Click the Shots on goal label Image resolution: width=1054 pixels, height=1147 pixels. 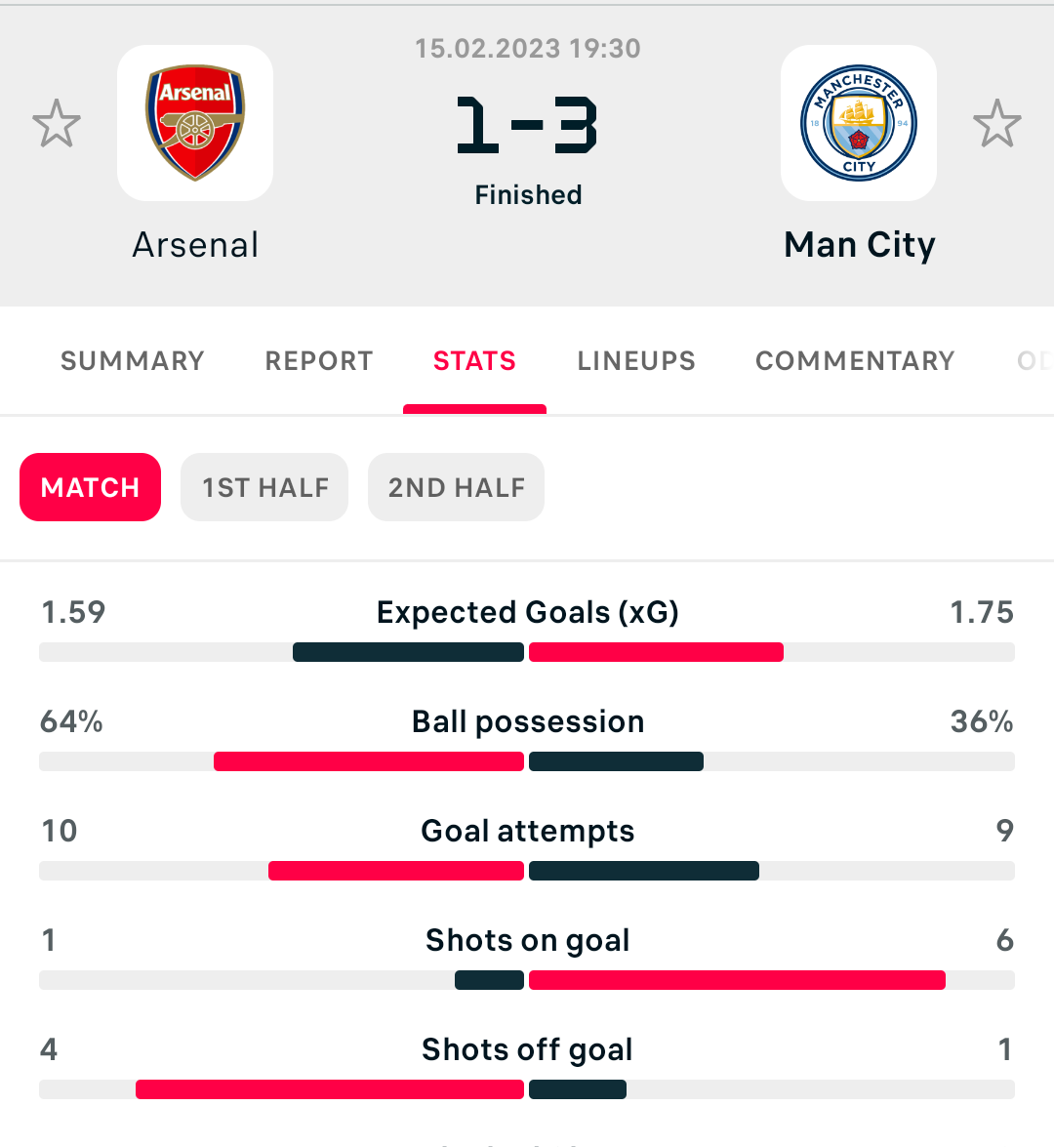point(527,941)
